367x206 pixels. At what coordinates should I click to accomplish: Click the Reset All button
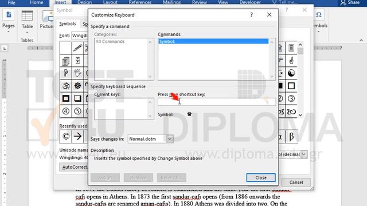tap(171, 177)
